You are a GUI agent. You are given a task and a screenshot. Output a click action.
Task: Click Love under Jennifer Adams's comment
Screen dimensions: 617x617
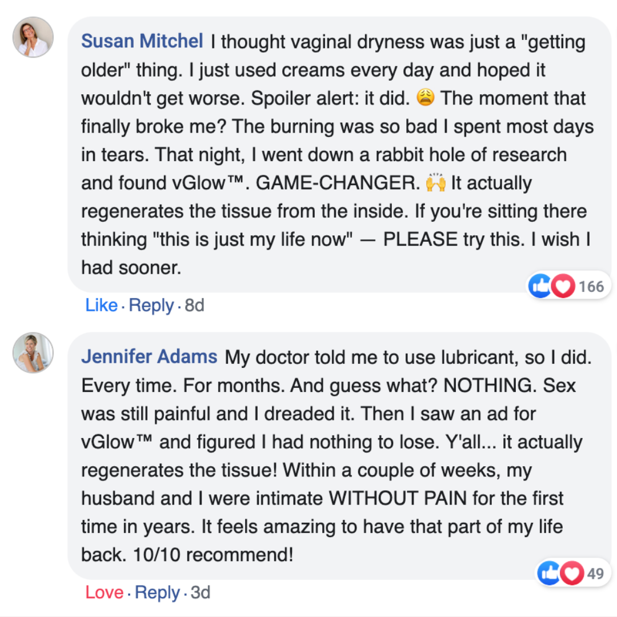pos(104,592)
